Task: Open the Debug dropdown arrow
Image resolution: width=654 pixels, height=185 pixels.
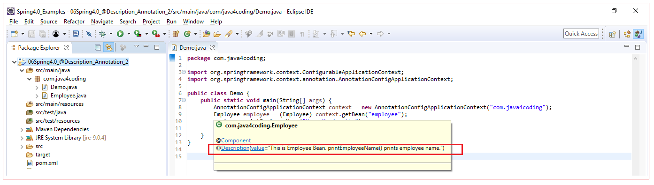Action: 111,34
